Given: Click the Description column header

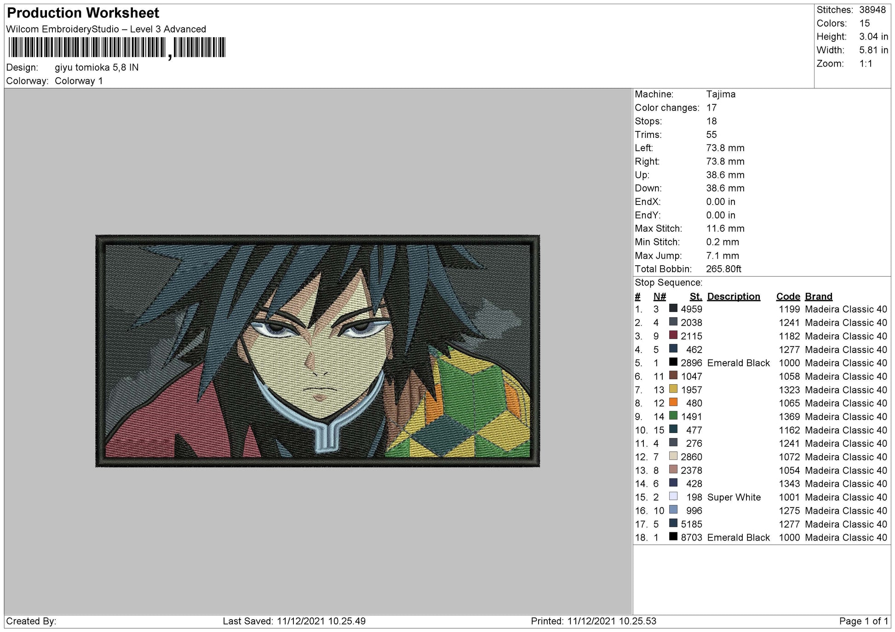Looking at the screenshot, I should click(733, 296).
